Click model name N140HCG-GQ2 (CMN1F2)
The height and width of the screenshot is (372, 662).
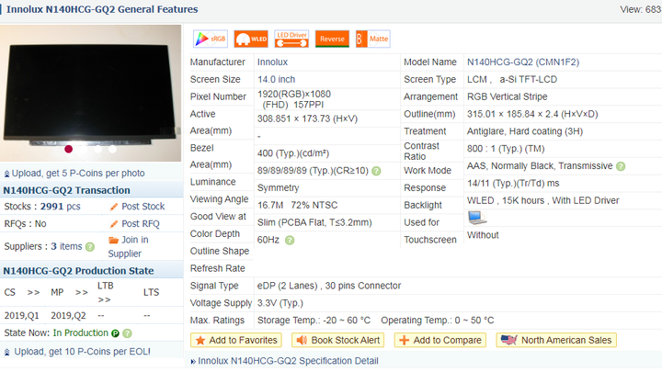(x=523, y=62)
